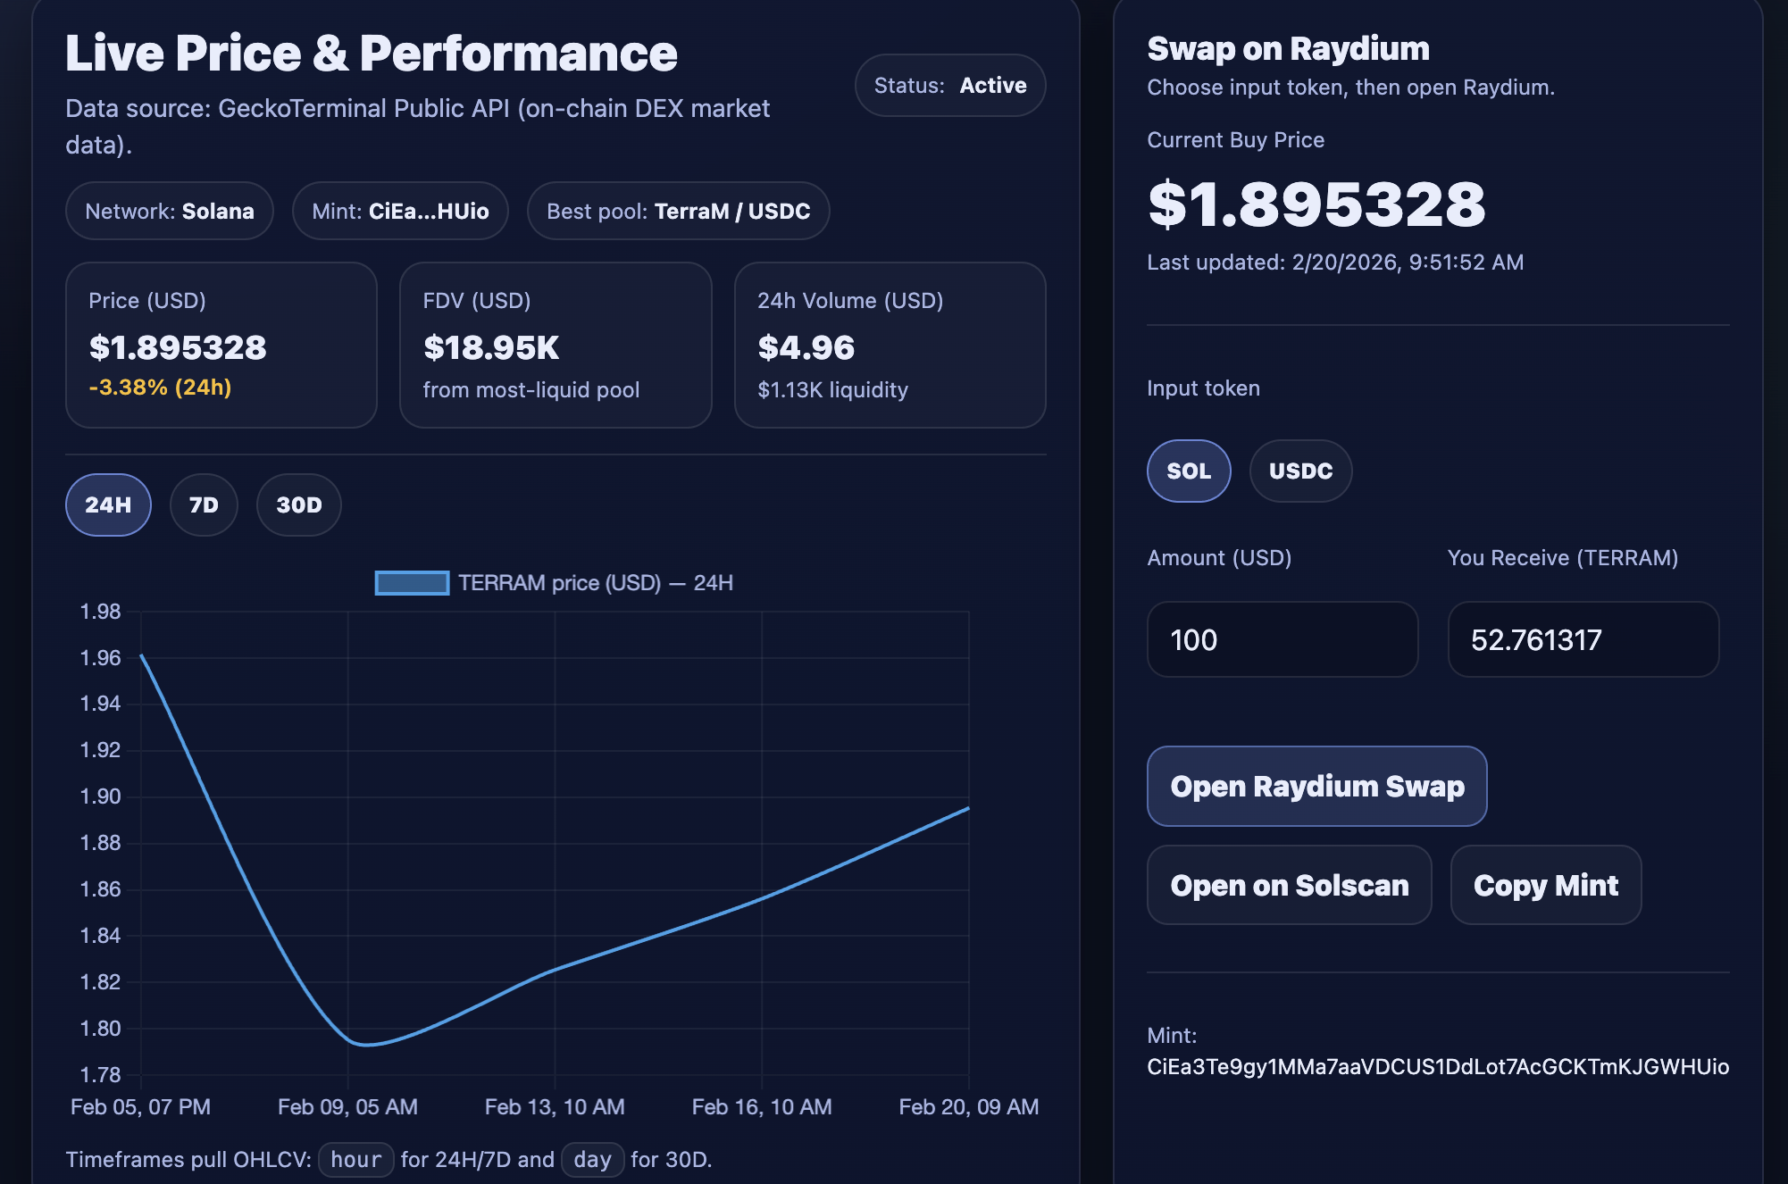The width and height of the screenshot is (1788, 1184).
Task: Choose USDC as input token
Action: pyautogui.click(x=1299, y=471)
